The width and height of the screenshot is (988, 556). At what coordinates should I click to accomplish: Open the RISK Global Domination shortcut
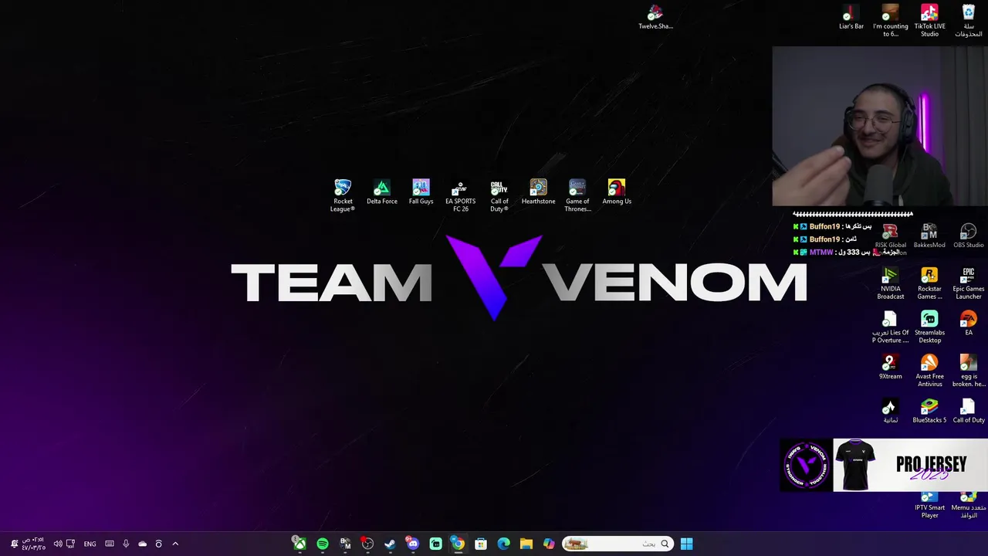[891, 239]
